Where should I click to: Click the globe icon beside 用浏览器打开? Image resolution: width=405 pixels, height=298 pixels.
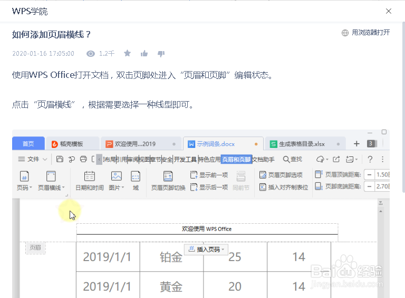click(x=345, y=33)
